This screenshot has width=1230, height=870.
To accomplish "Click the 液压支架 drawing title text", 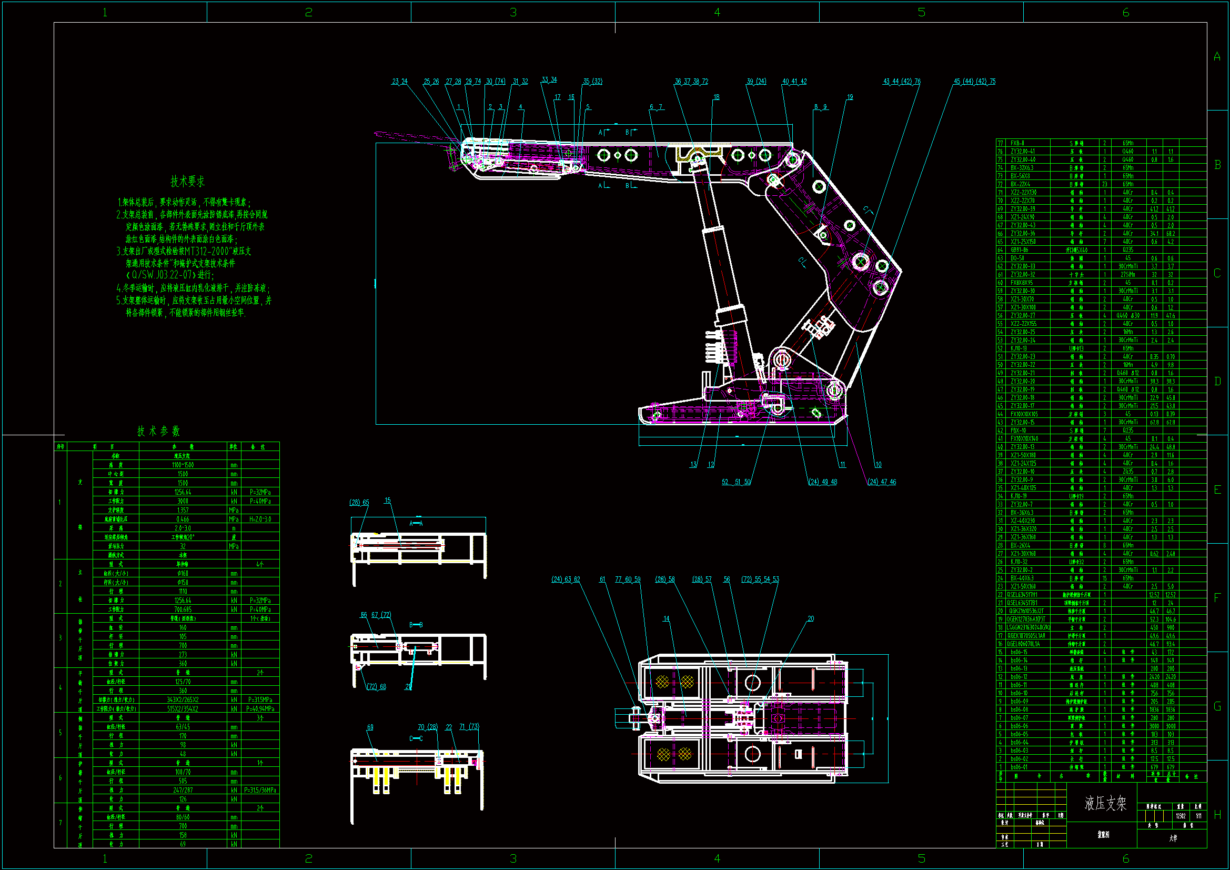I will [x=1105, y=803].
